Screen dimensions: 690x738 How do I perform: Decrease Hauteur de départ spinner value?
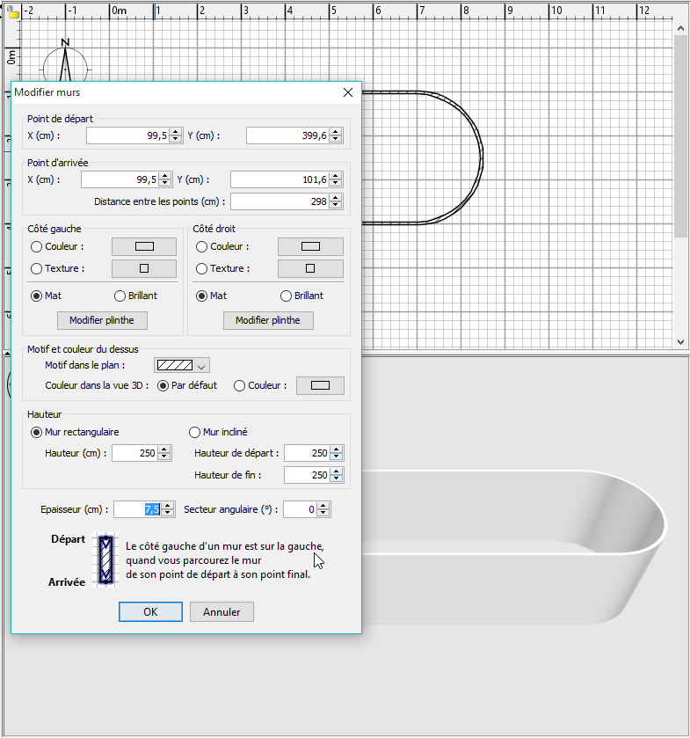[x=337, y=457]
